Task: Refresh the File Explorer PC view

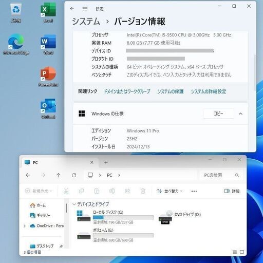Action: pyautogui.click(x=74, y=175)
